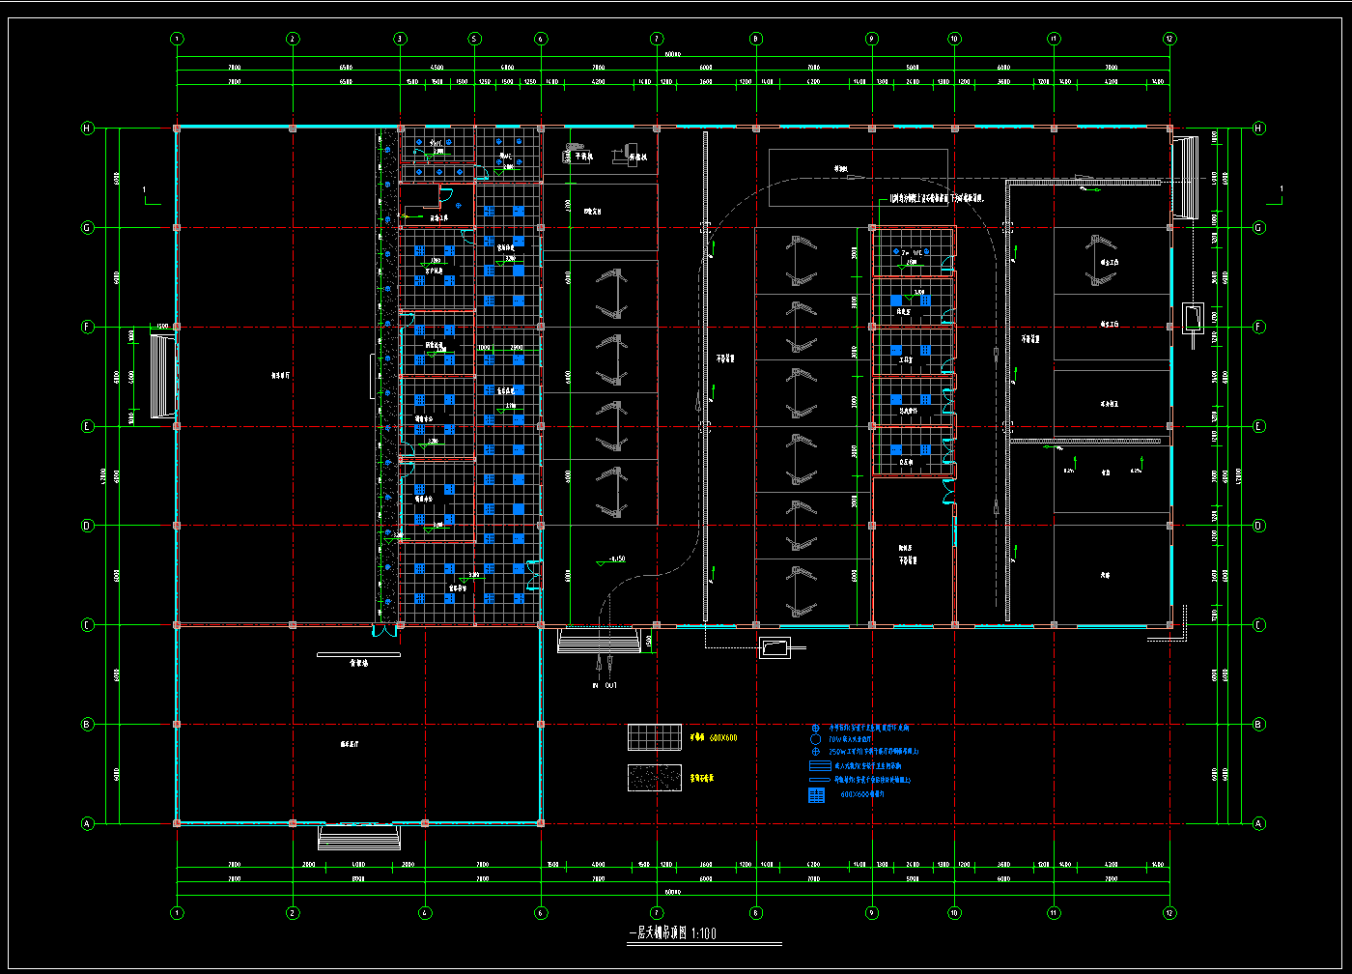Click the IN label below the ramp
This screenshot has width=1352, height=974.
click(596, 685)
